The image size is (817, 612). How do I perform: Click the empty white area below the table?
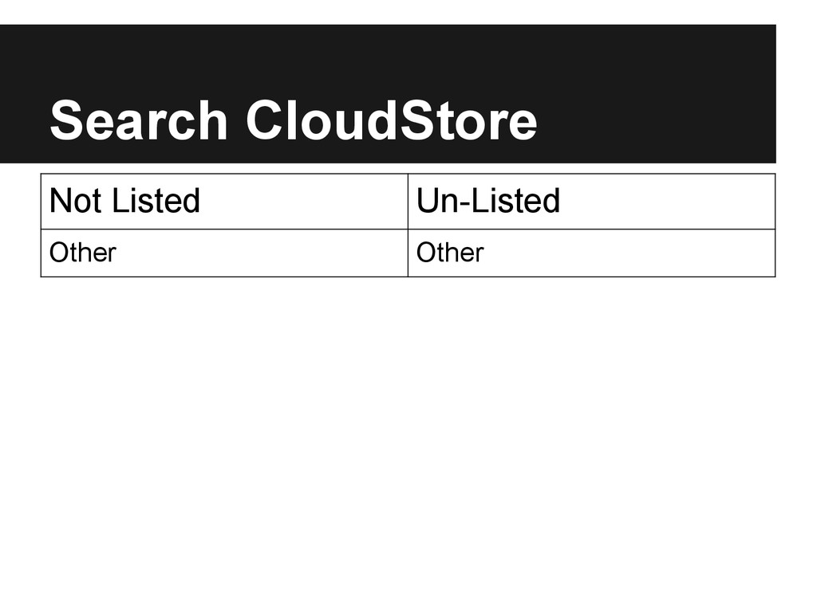[x=408, y=442]
